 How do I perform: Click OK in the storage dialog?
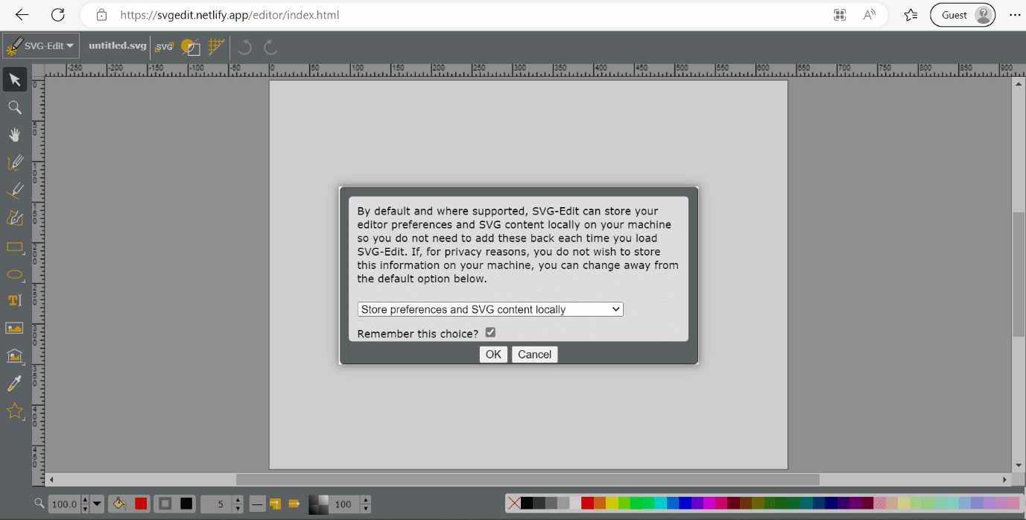click(493, 355)
